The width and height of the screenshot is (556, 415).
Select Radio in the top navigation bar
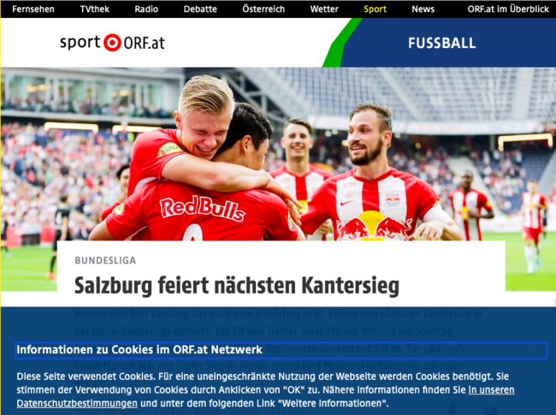click(146, 9)
